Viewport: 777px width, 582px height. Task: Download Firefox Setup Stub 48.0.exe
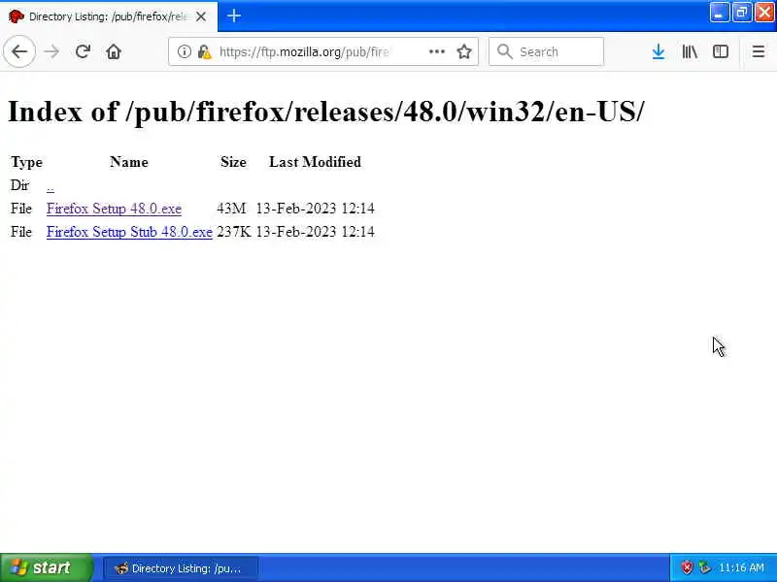coord(129,232)
